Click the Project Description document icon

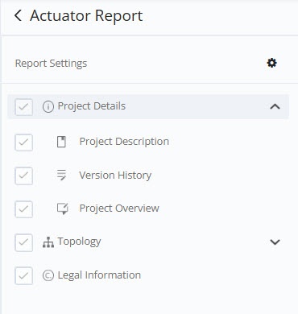tap(61, 142)
